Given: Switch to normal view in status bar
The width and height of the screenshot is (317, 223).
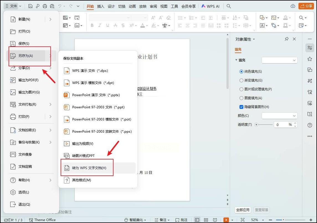Looking at the screenshot, I should 197,220.
